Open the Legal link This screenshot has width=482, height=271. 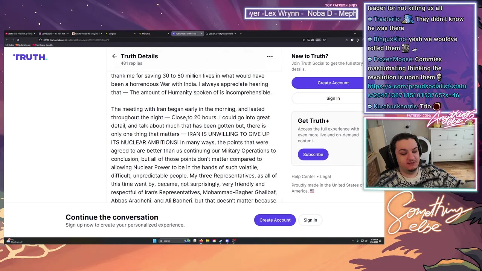pyautogui.click(x=325, y=176)
